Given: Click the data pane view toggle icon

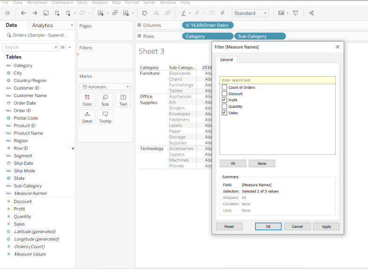Looking at the screenshot, I should point(63,47).
